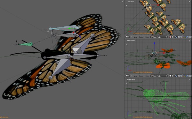Expand right-side plus icon in Right Ortho view
Image resolution: width=192 pixels, height=119 pixels.
[x=190, y=79]
